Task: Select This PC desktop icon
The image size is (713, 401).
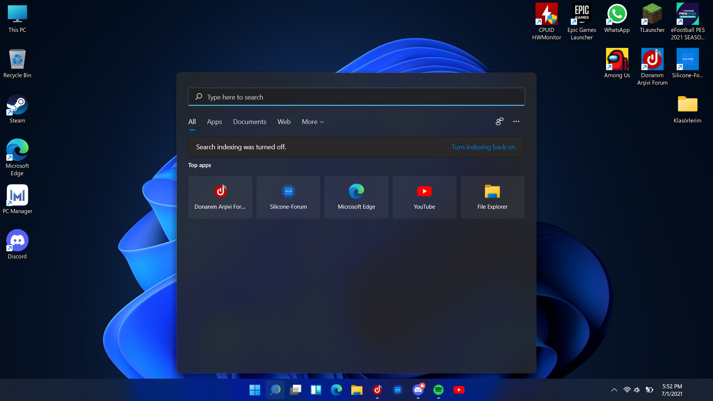Action: coord(17,19)
